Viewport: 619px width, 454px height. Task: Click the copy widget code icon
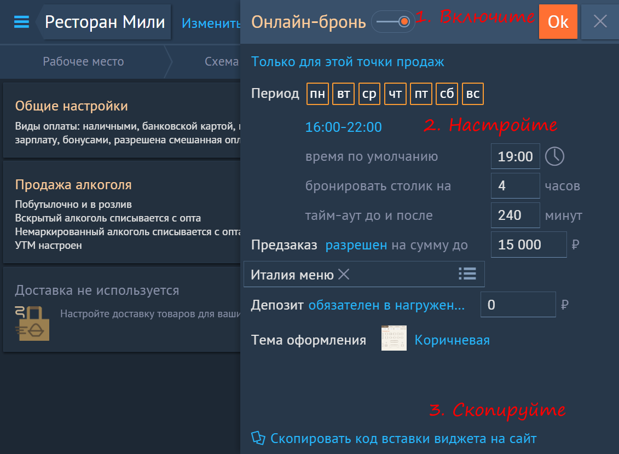click(x=258, y=438)
